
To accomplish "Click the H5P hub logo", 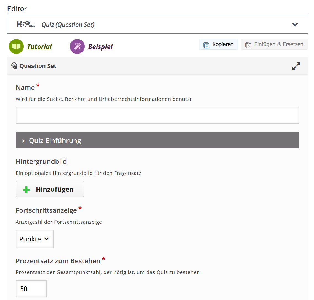I will (26, 25).
